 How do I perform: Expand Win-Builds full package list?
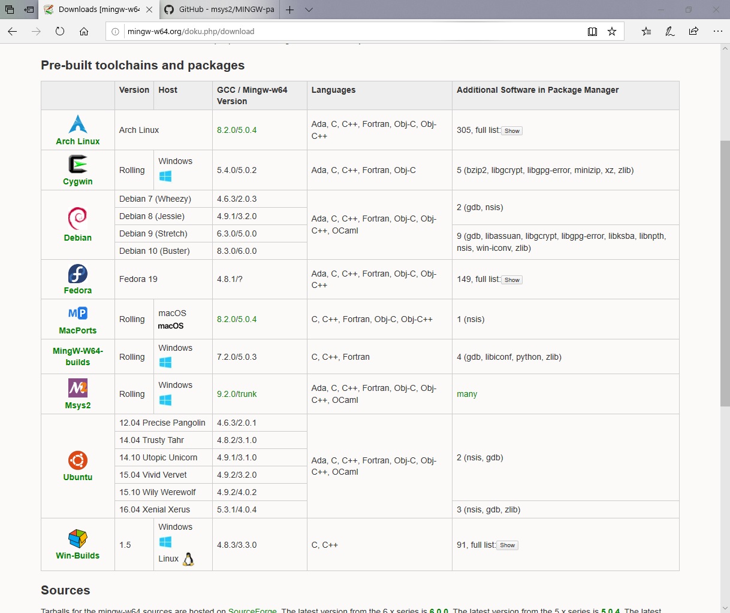(508, 545)
